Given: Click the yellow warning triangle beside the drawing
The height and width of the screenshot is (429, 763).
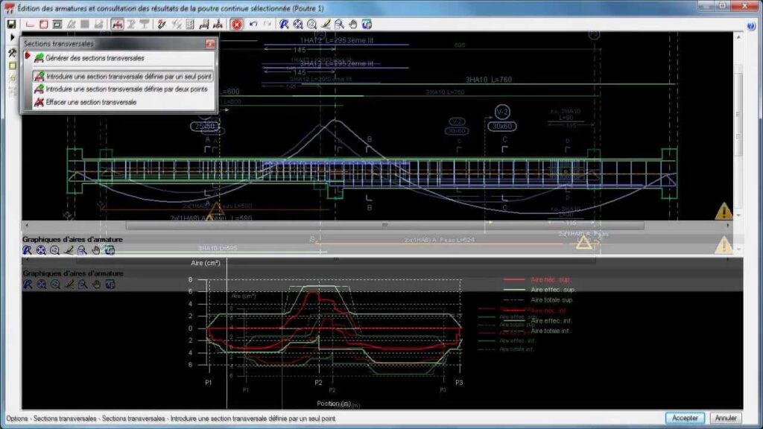Looking at the screenshot, I should coord(723,212).
